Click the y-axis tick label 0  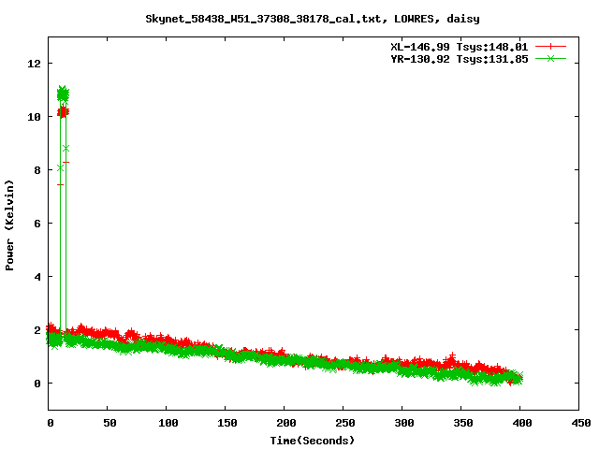(x=37, y=384)
